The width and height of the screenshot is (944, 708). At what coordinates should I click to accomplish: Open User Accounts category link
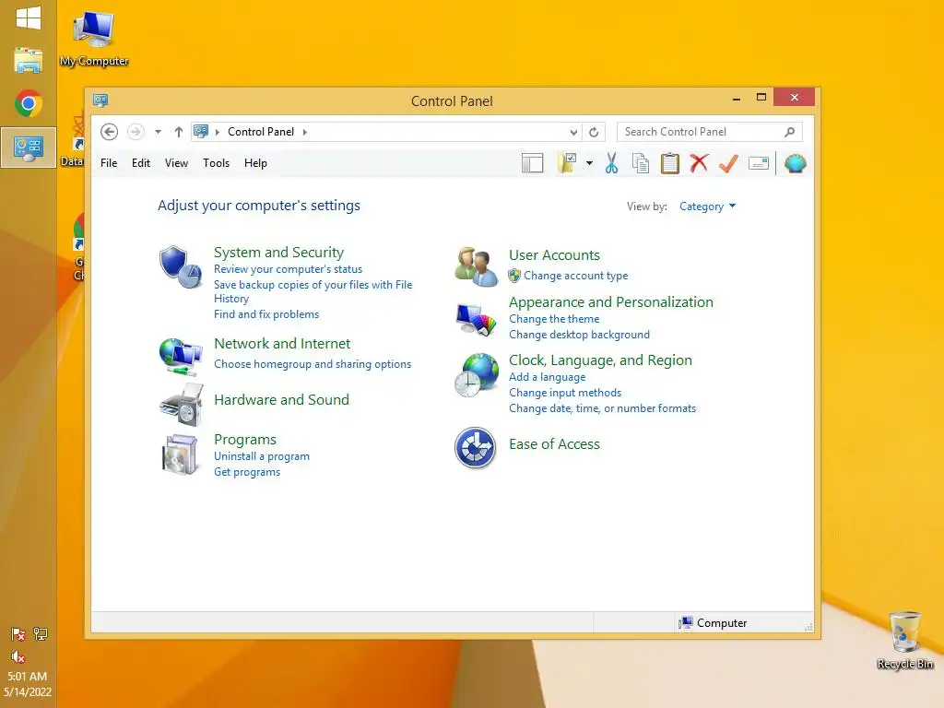554,255
